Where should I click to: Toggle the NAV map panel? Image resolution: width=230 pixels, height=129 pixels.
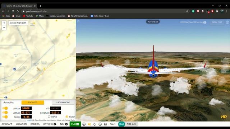(64, 124)
